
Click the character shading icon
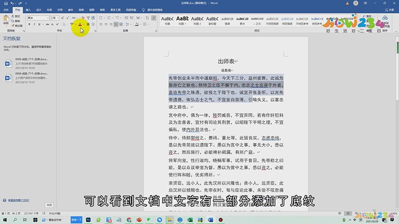(88, 24)
